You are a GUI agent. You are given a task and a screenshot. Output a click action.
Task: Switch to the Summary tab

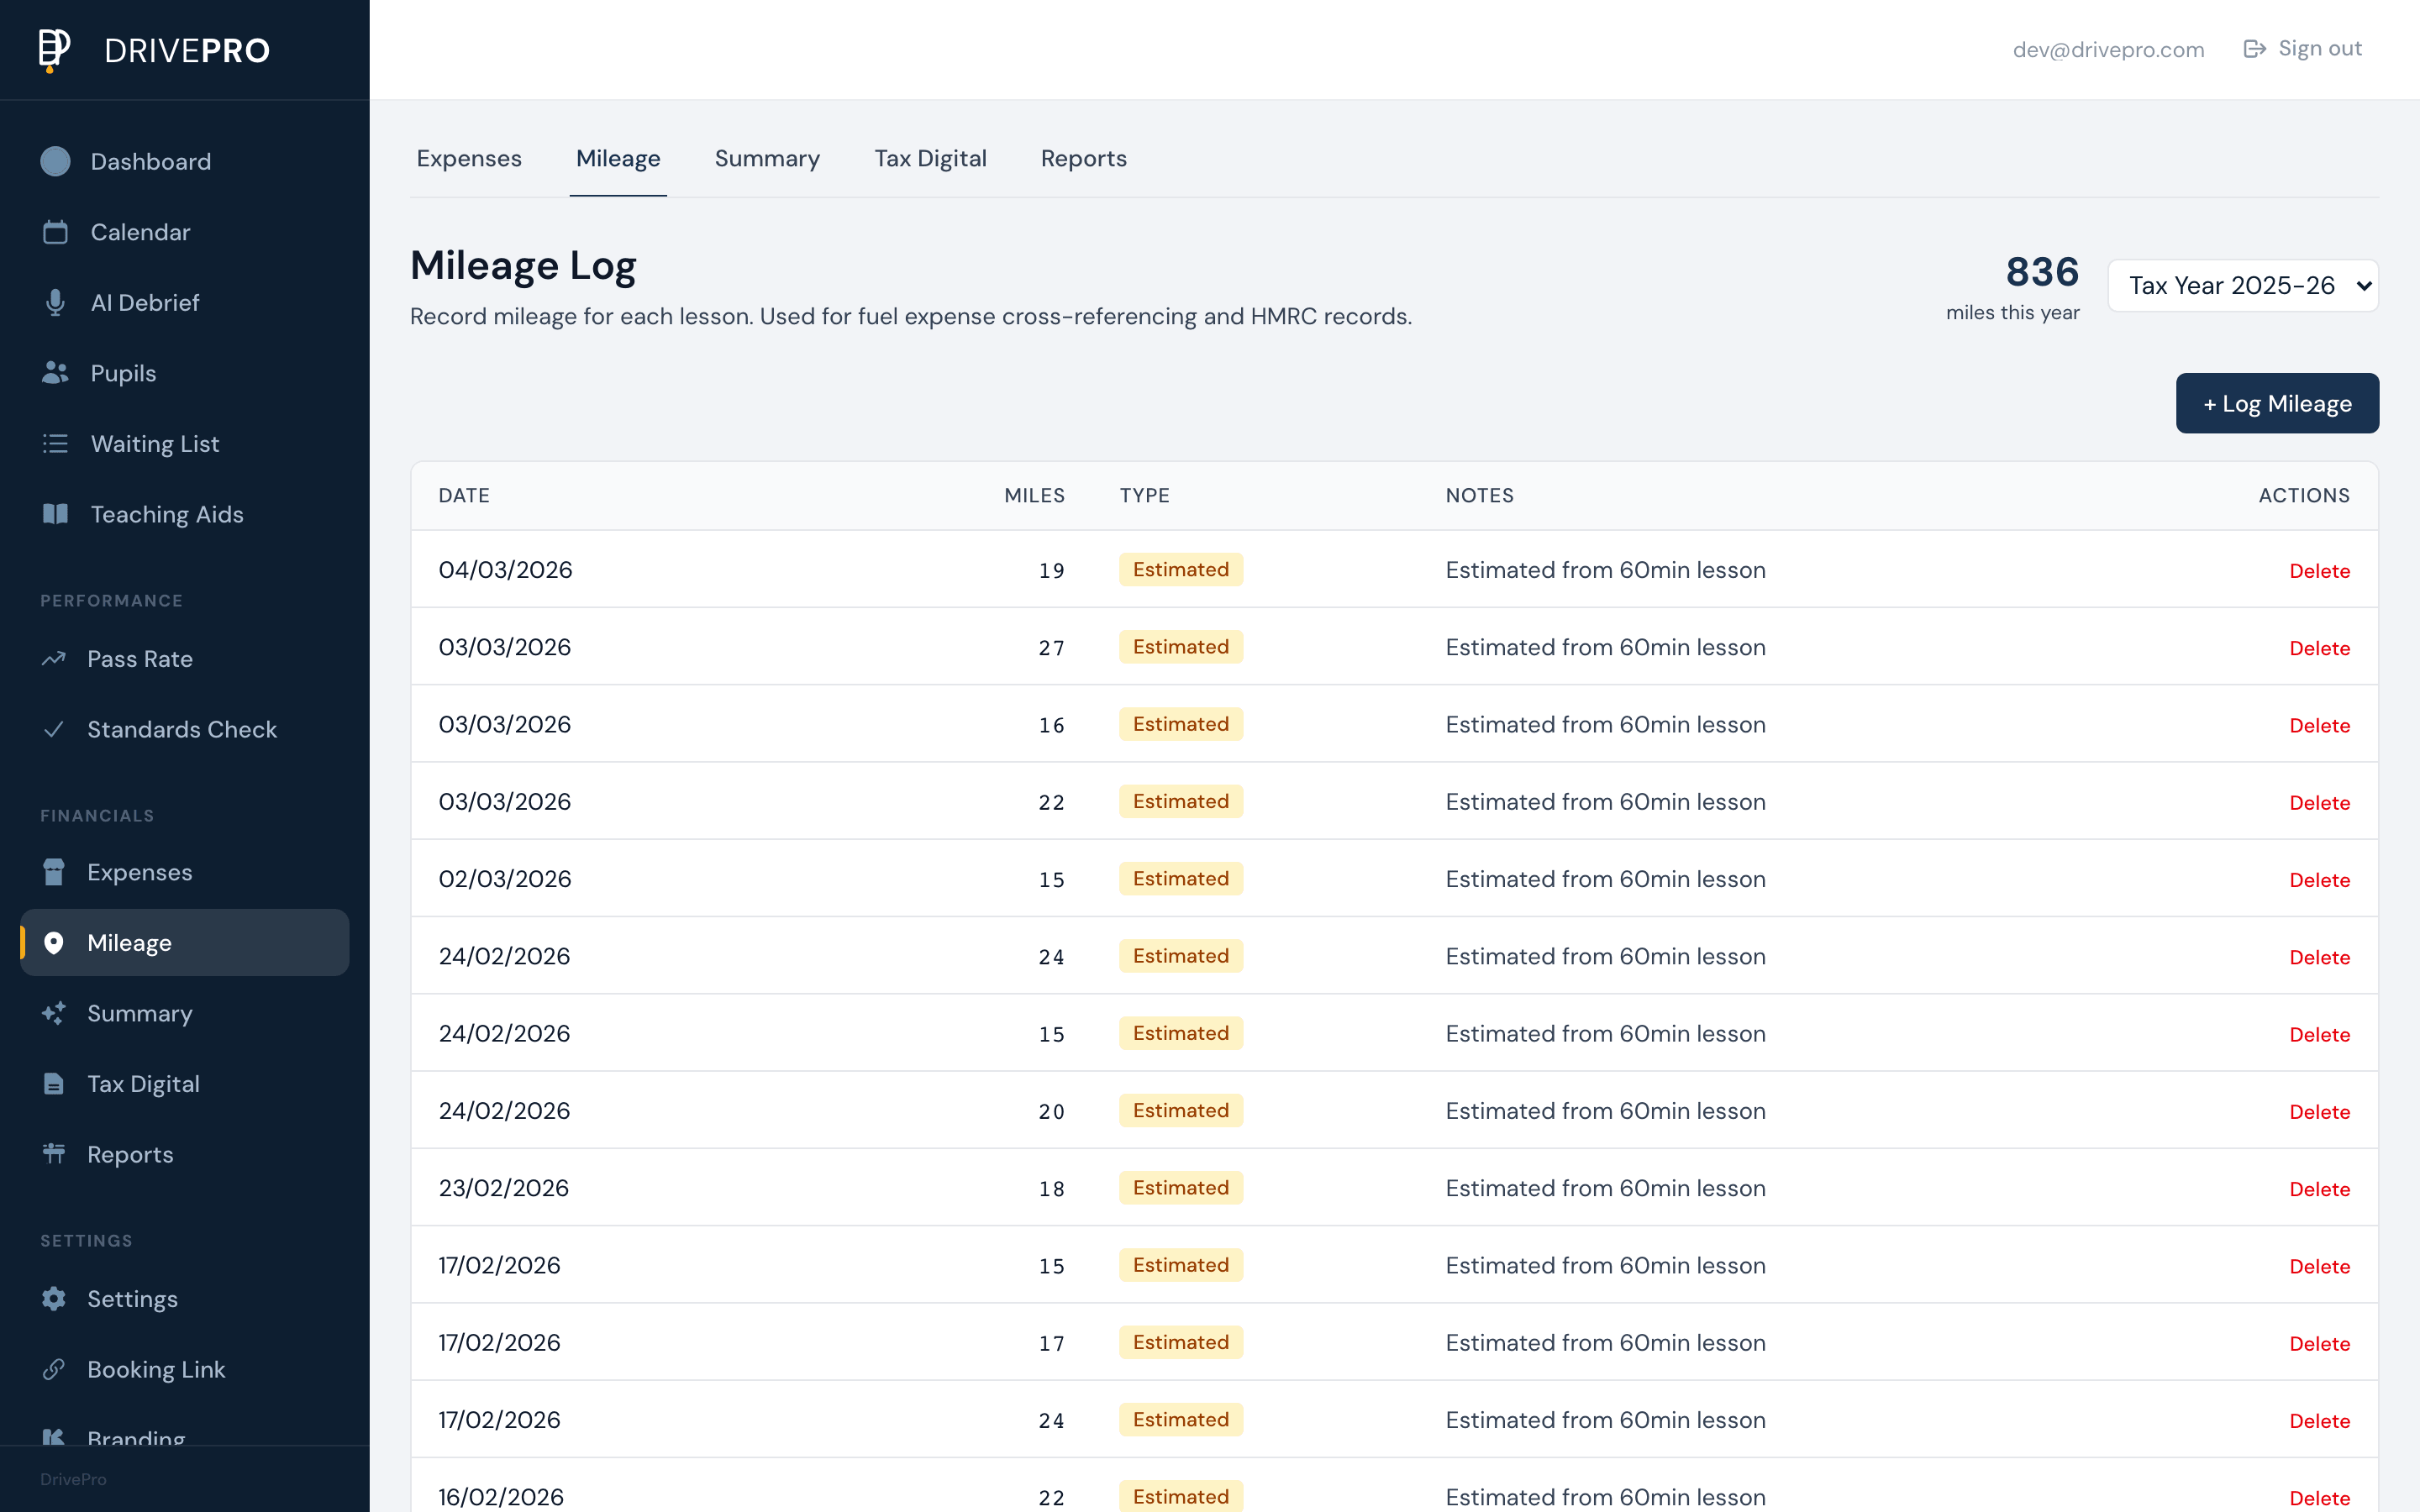tap(766, 158)
